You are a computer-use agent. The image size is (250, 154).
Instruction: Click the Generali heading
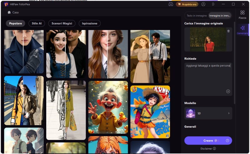coord(190,127)
